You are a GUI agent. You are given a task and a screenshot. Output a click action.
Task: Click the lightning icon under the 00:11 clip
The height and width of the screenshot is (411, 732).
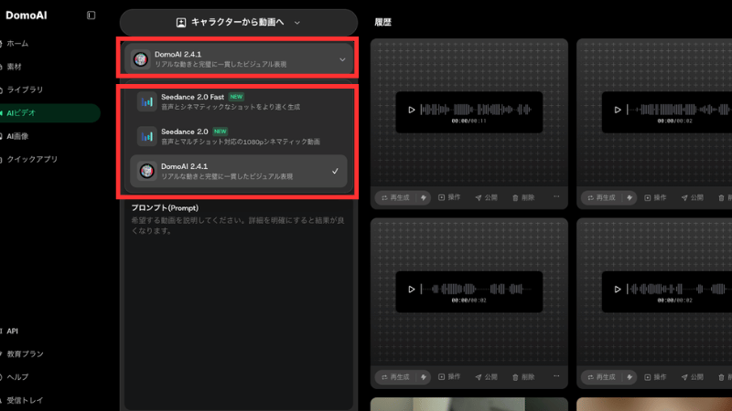point(424,197)
